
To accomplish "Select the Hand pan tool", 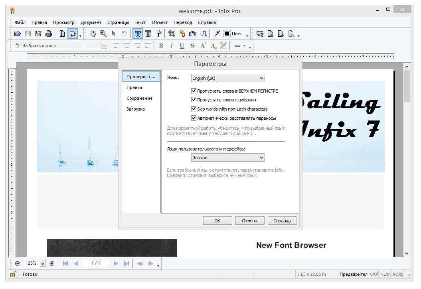I will [x=93, y=34].
